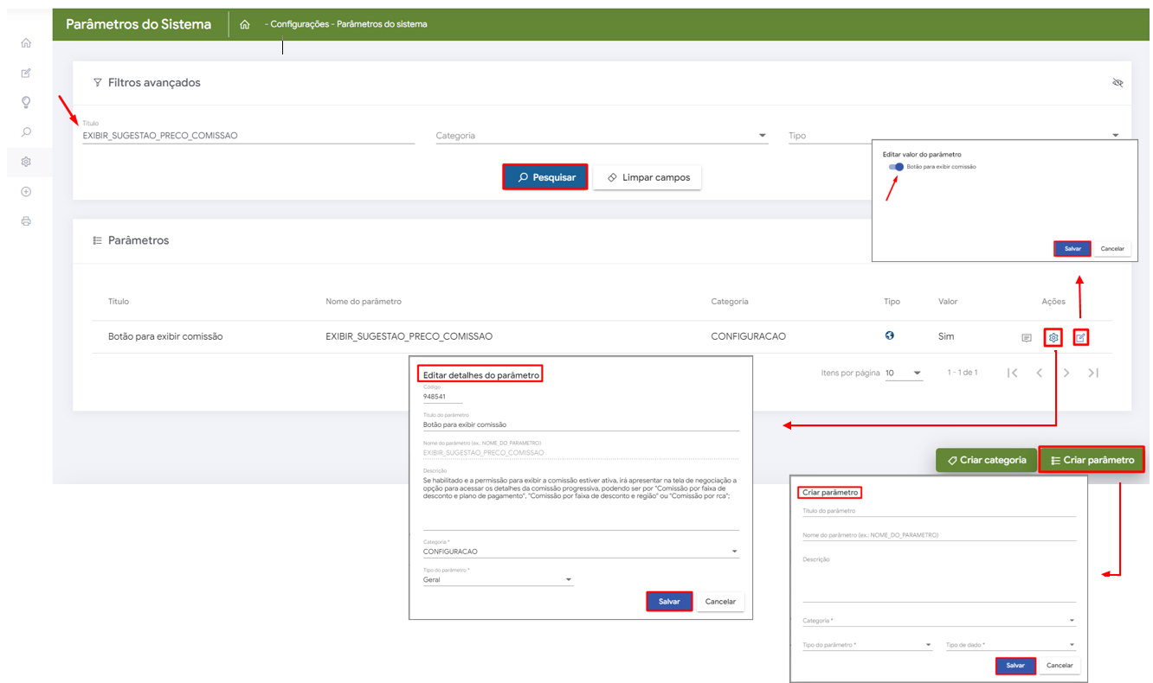Click the printer icon in sidebar
This screenshot has height=683, width=1153.
[26, 221]
